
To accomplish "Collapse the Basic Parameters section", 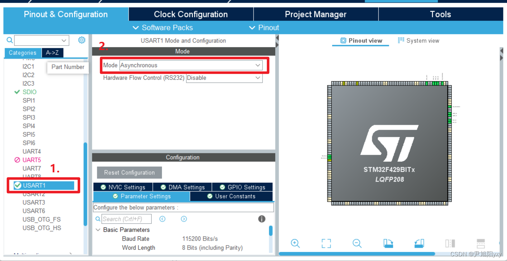I will (98, 230).
